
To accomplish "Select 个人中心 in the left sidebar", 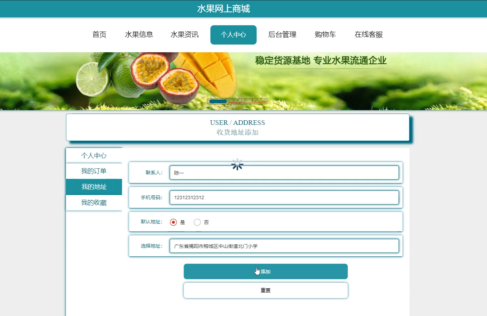I will point(94,155).
